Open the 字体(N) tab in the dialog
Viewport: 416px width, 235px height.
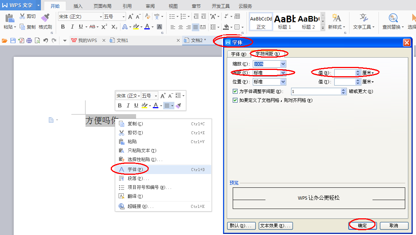tap(239, 54)
